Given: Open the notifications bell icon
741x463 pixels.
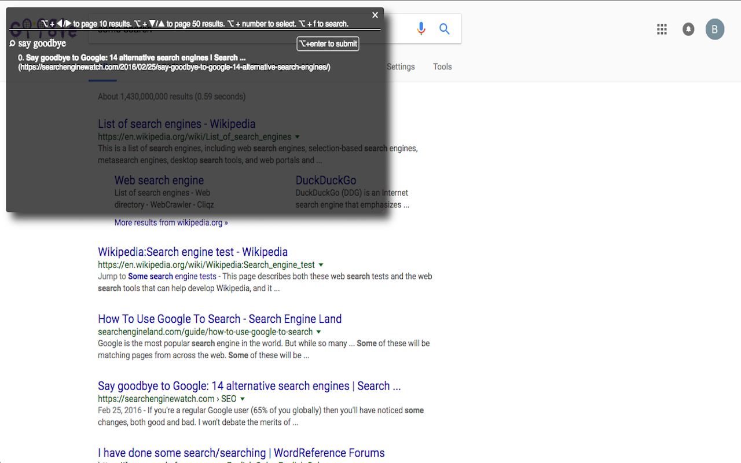Looking at the screenshot, I should [x=688, y=29].
